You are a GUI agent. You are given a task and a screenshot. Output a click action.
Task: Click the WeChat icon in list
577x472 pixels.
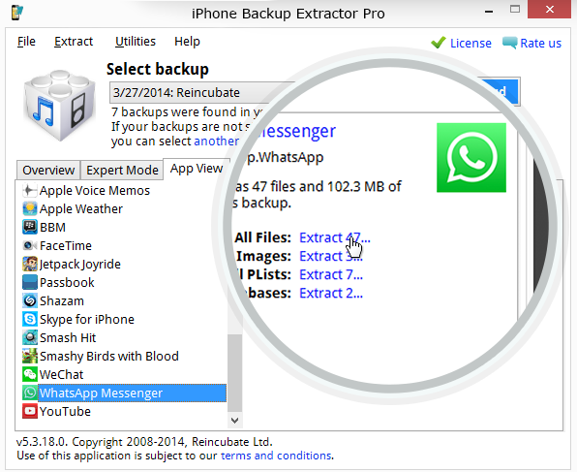pos(29,374)
